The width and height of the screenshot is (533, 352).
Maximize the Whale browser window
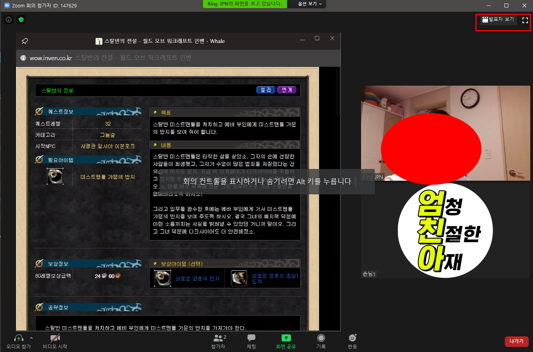tap(317, 38)
